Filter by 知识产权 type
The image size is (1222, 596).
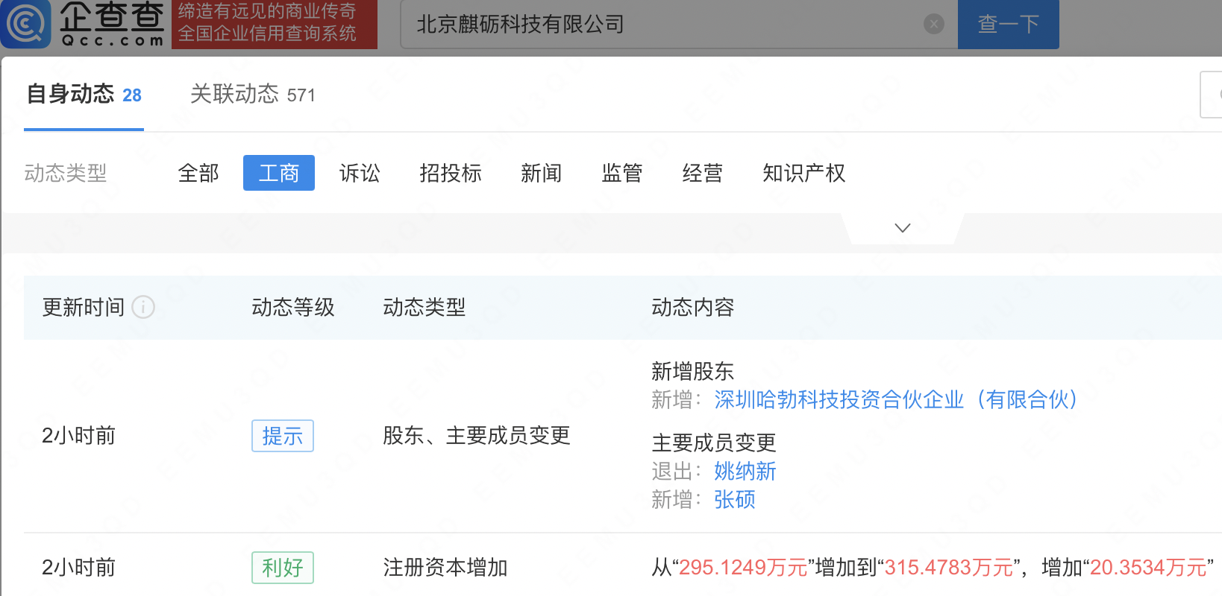[803, 173]
